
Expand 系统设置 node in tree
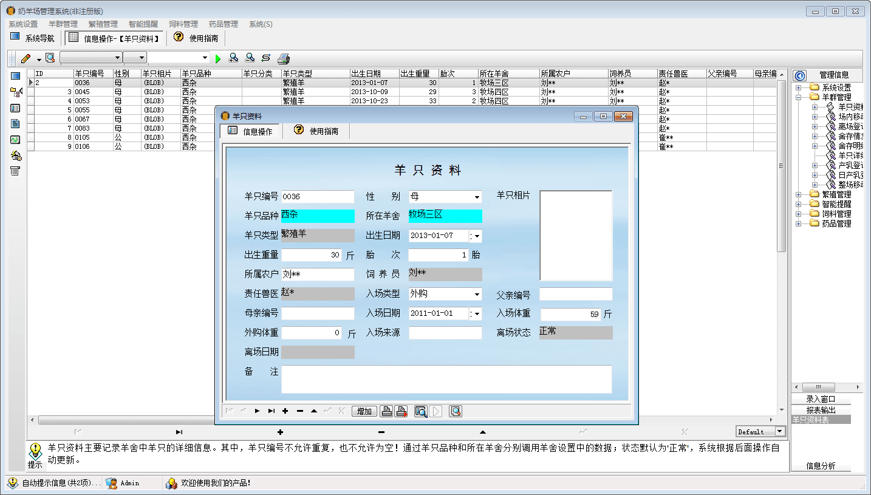point(799,87)
